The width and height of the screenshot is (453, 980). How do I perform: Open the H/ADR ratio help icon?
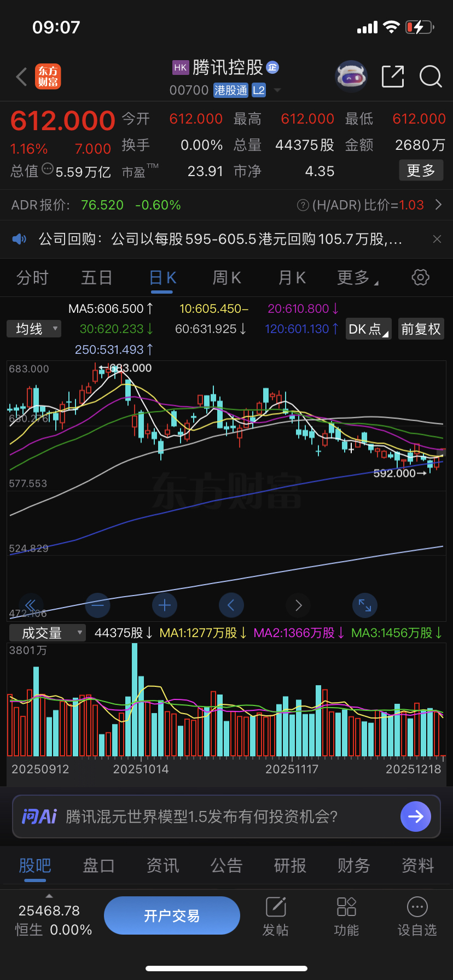(303, 205)
